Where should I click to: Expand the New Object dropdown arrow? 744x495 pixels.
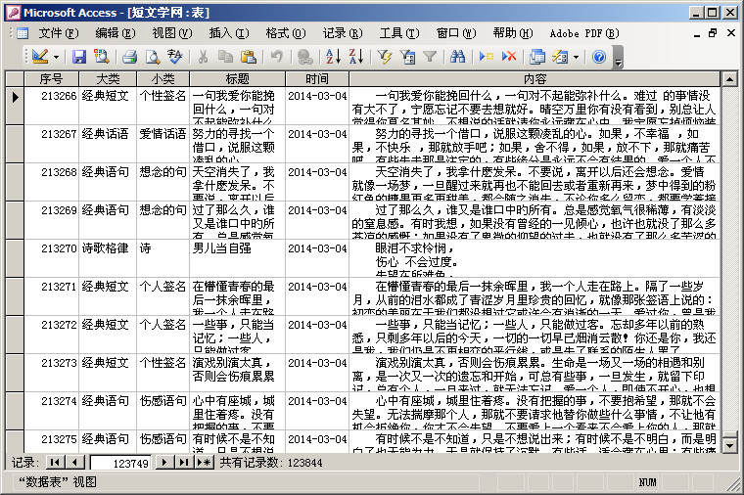click(x=576, y=58)
